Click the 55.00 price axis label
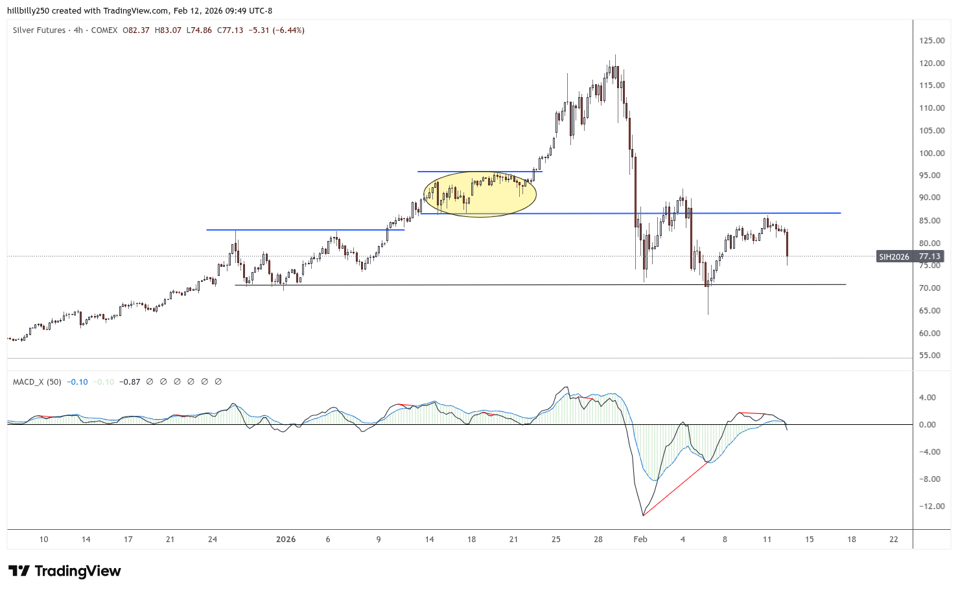This screenshot has height=592, width=958. 931,356
